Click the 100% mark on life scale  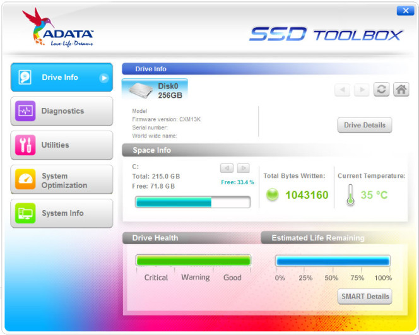tap(383, 278)
